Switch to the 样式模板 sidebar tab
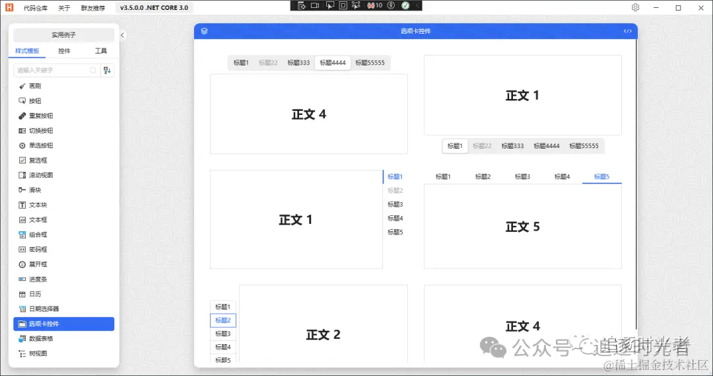Viewport: 713px width, 376px height. click(x=27, y=51)
